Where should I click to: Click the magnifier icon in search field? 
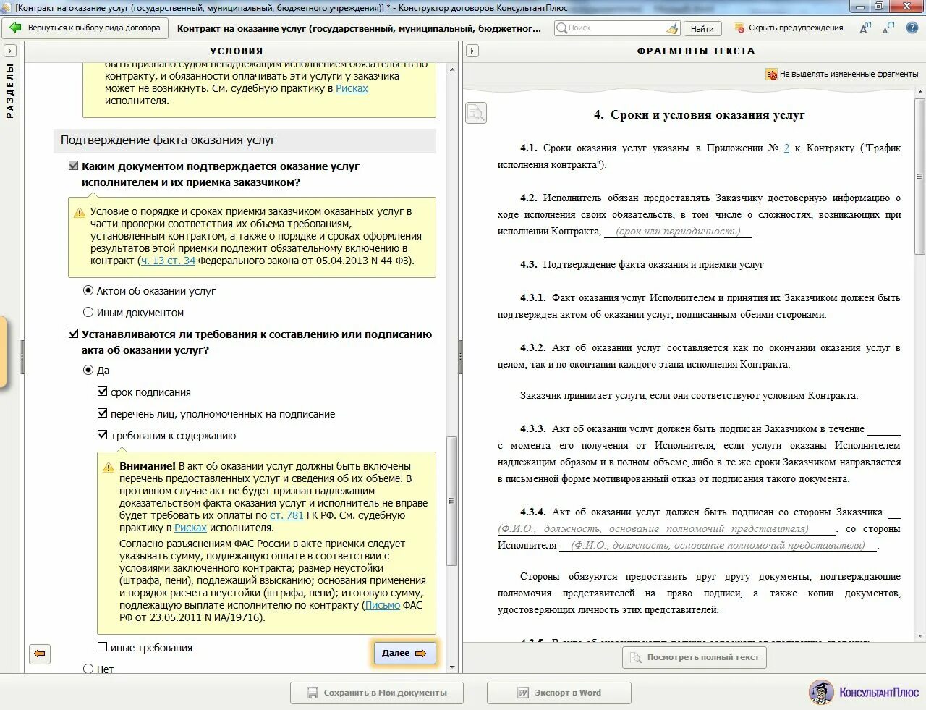point(561,28)
